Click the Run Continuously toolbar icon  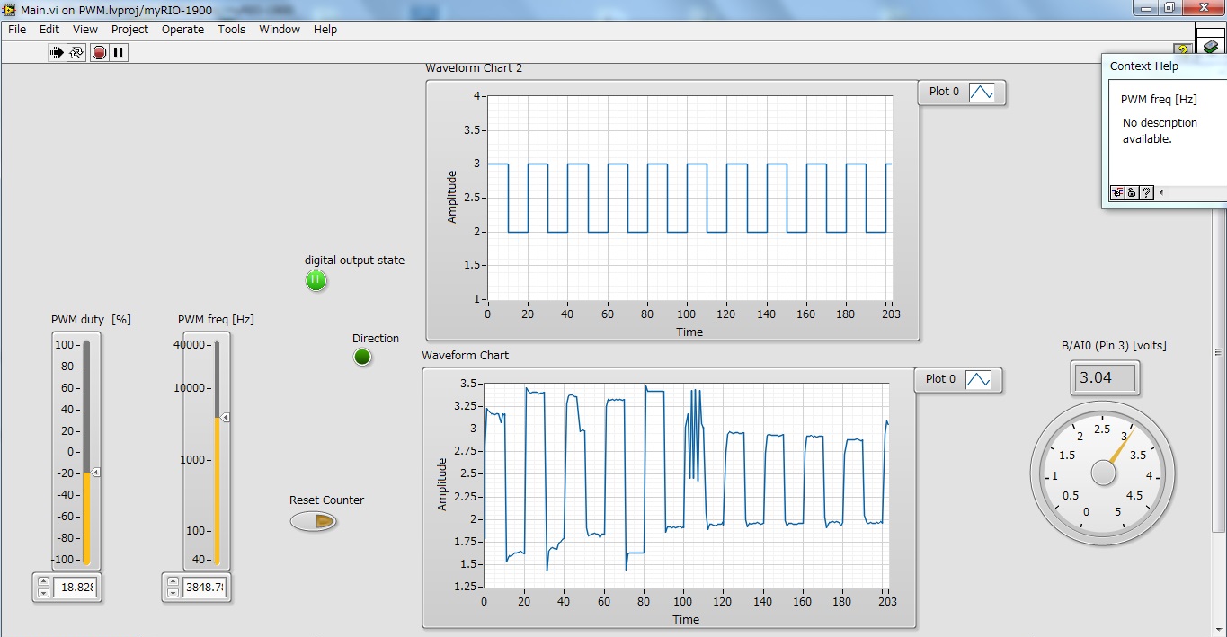click(x=76, y=52)
